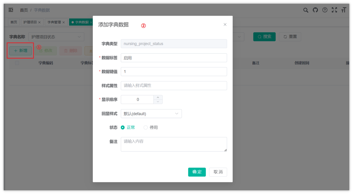Image resolution: width=353 pixels, height=194 pixels.
Task: Go to 首页 in the breadcrumb
Action: click(x=24, y=10)
